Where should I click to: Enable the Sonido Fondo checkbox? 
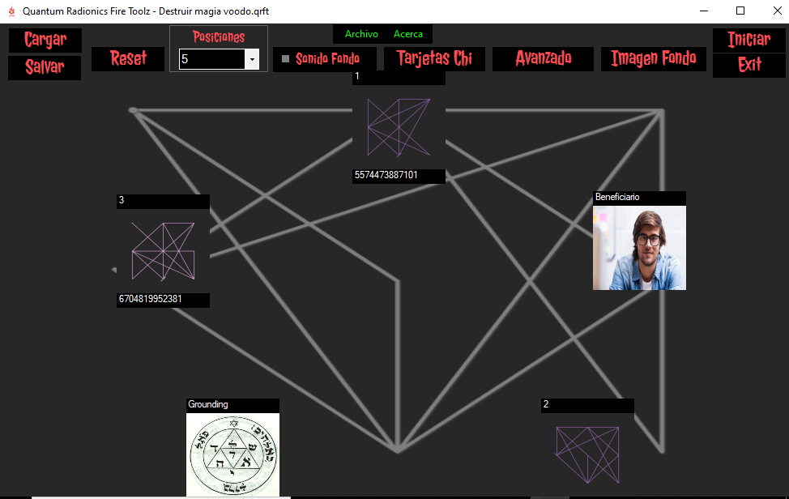(285, 59)
